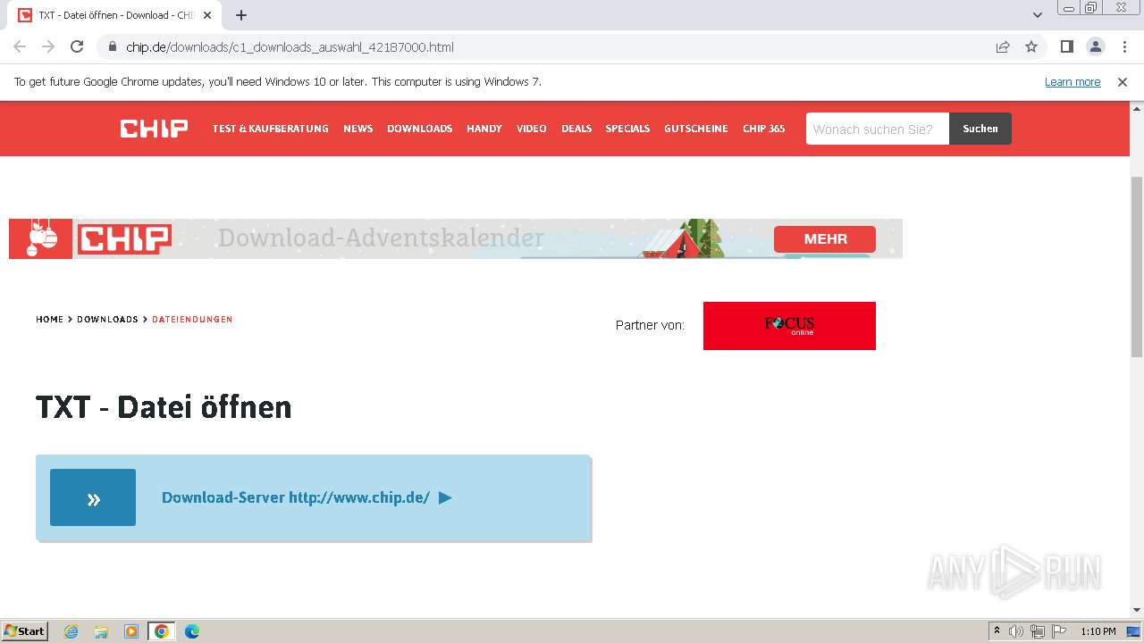Image resolution: width=1144 pixels, height=643 pixels.
Task: Click the 1:10 PM clock
Action: 1098,631
